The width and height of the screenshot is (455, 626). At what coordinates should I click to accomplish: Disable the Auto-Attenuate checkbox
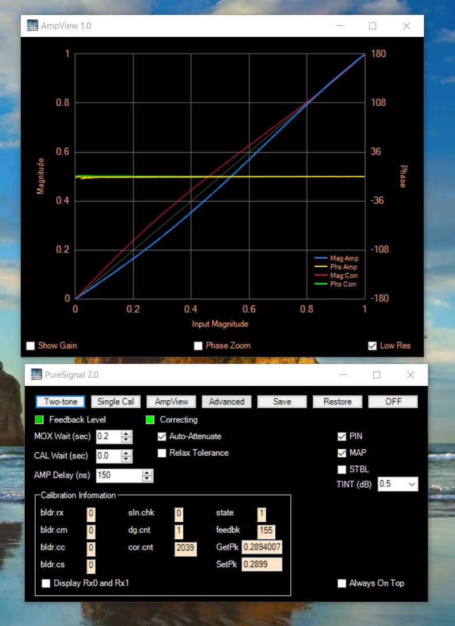pos(162,437)
